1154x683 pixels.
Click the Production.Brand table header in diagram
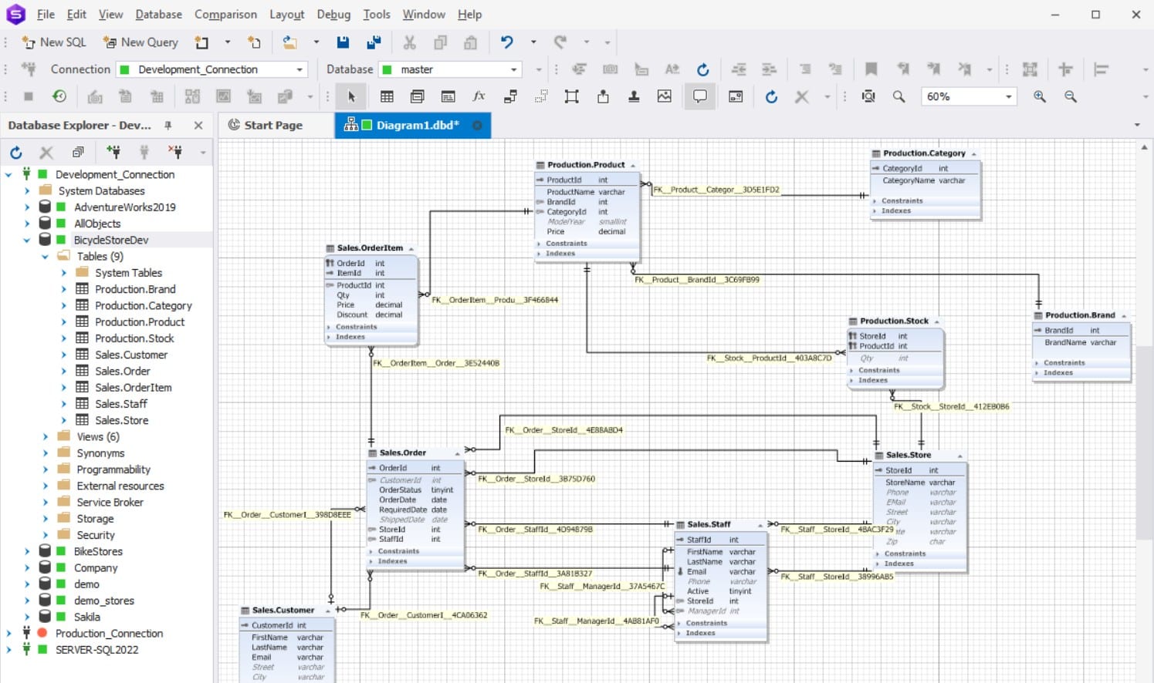[x=1081, y=315]
